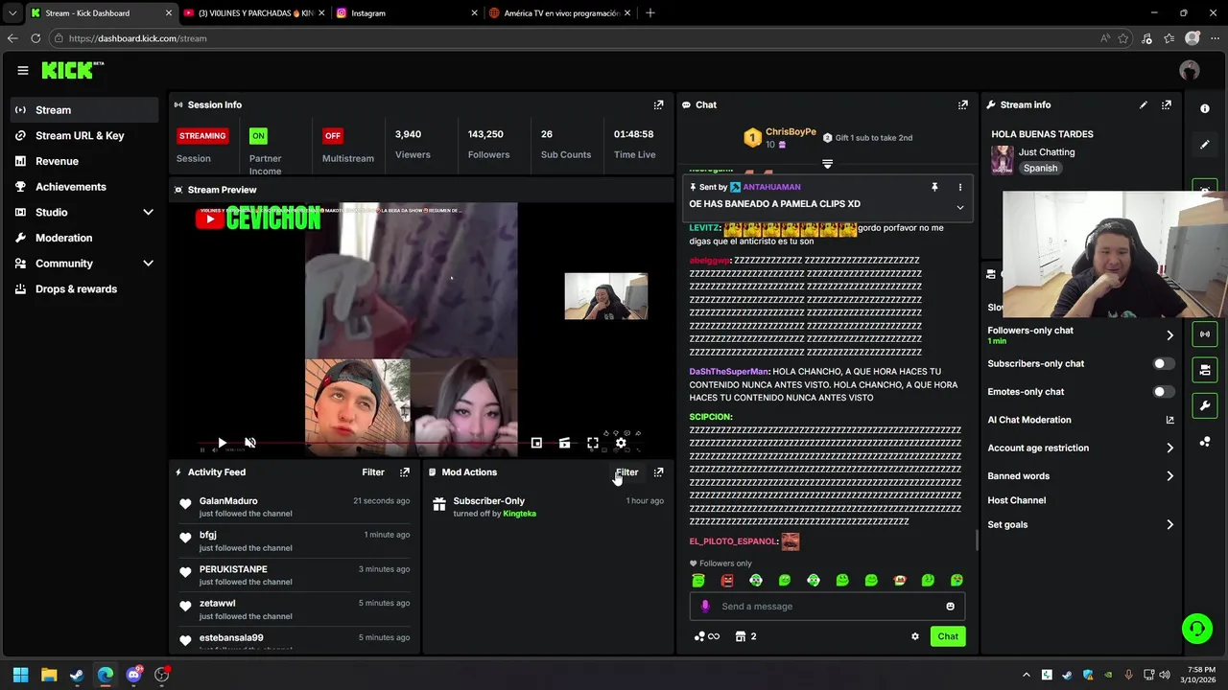Open Achievements in the sidebar
Viewport: 1228px width, 690px height.
[84, 187]
